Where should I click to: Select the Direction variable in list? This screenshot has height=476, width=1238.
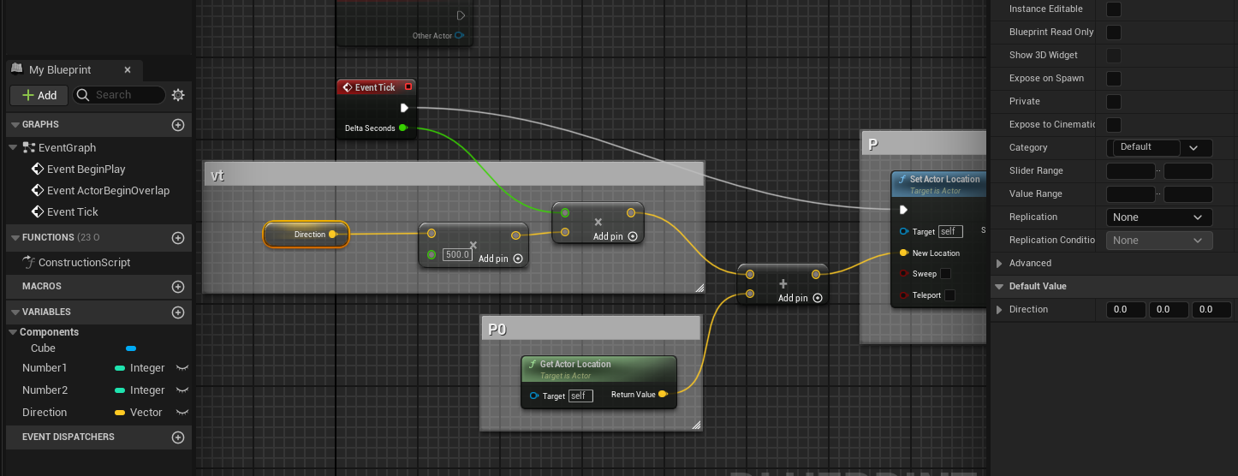click(x=45, y=413)
